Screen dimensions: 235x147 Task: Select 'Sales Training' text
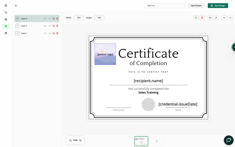(148, 92)
